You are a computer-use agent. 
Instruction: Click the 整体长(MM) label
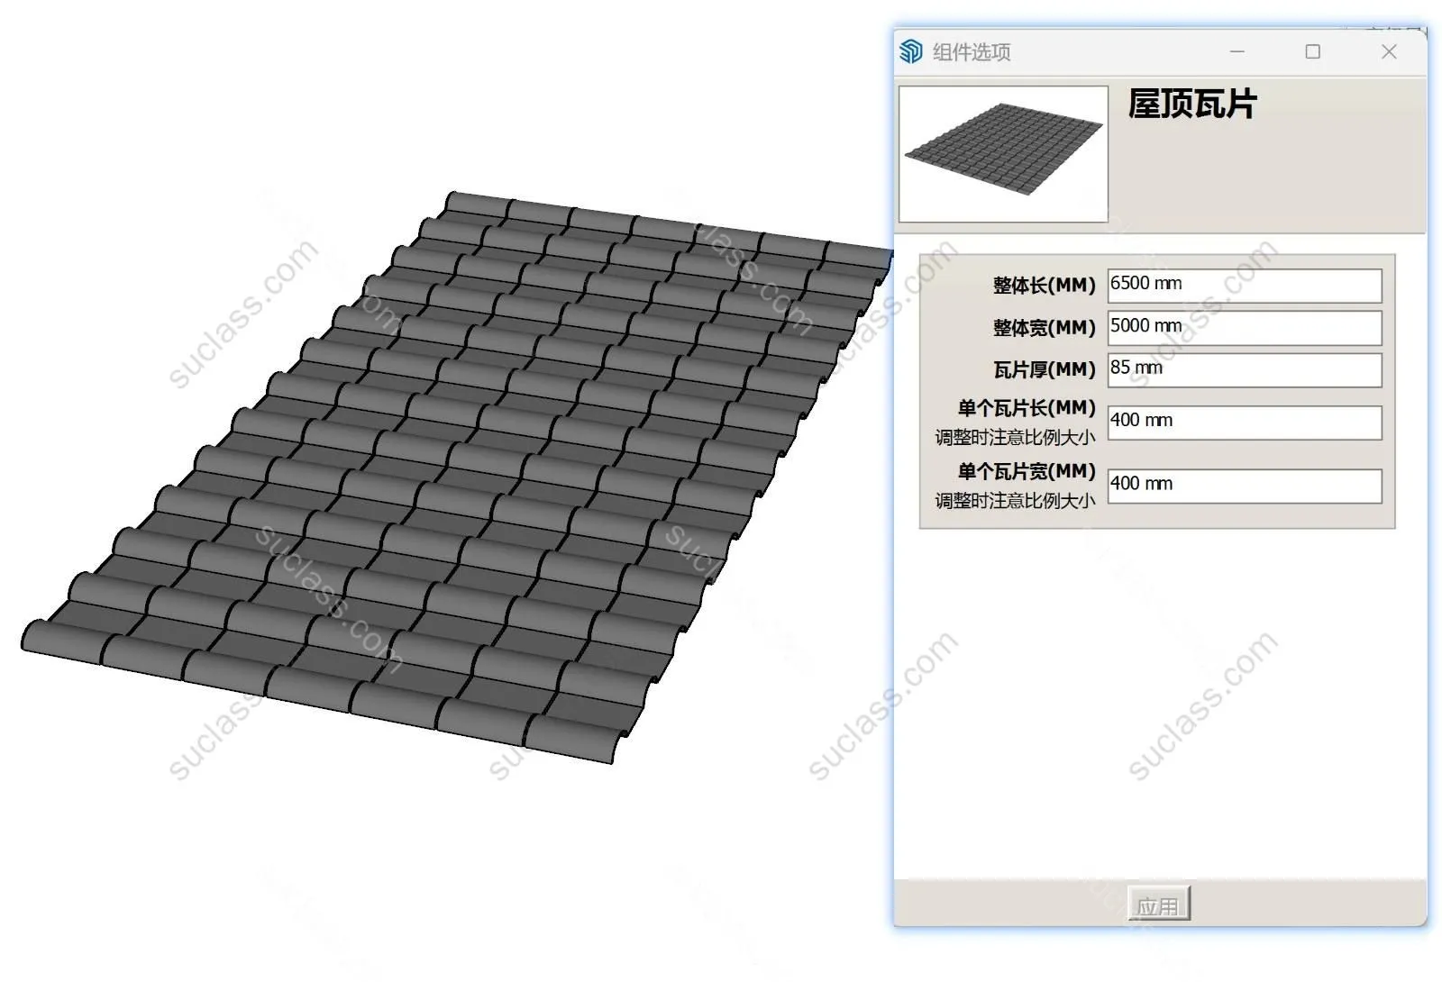pyautogui.click(x=1044, y=286)
